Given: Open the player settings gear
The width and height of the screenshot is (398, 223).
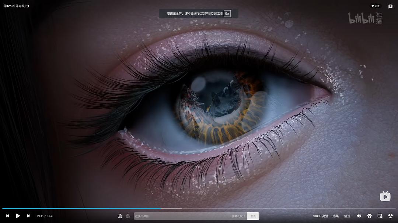Looking at the screenshot, I should tap(369, 216).
